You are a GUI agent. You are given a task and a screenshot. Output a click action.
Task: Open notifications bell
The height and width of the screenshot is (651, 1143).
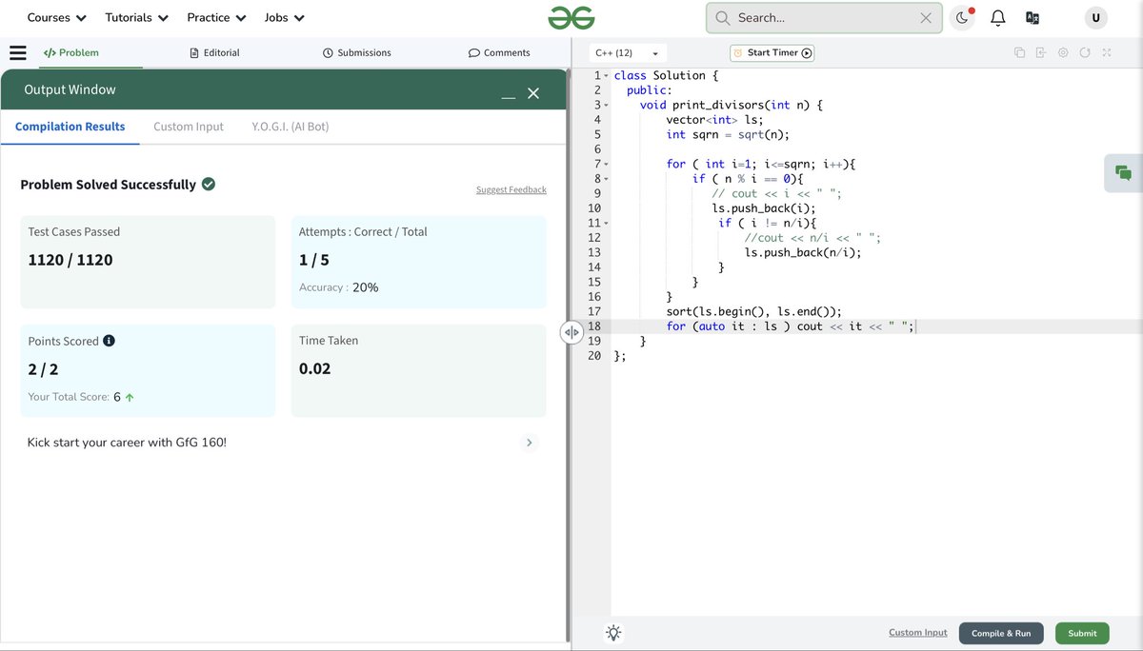coord(998,18)
